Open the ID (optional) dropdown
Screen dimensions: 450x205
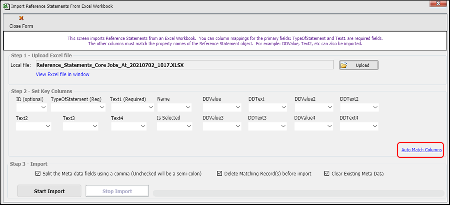31,107
